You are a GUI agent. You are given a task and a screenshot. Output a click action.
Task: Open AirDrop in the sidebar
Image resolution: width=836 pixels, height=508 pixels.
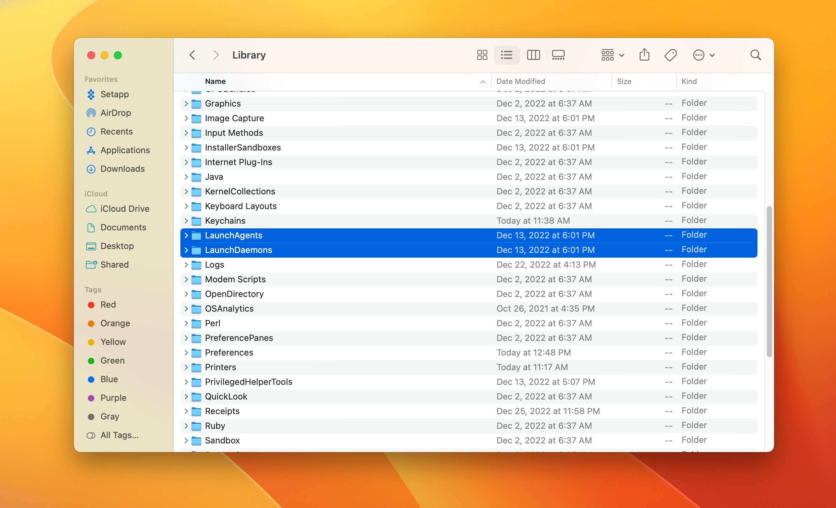click(115, 113)
